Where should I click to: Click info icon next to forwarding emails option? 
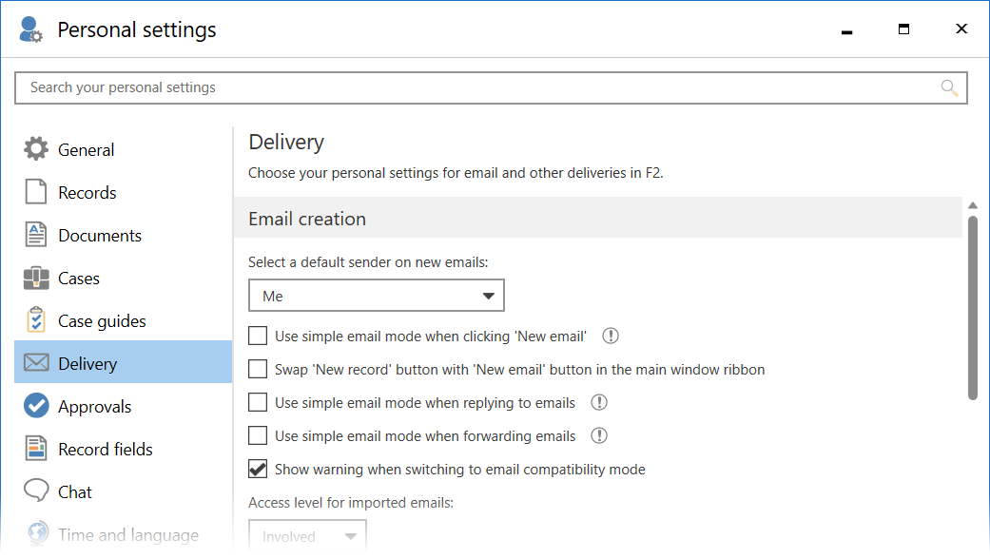point(599,435)
